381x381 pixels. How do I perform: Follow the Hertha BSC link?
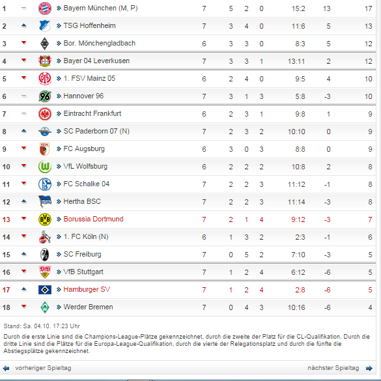82,201
